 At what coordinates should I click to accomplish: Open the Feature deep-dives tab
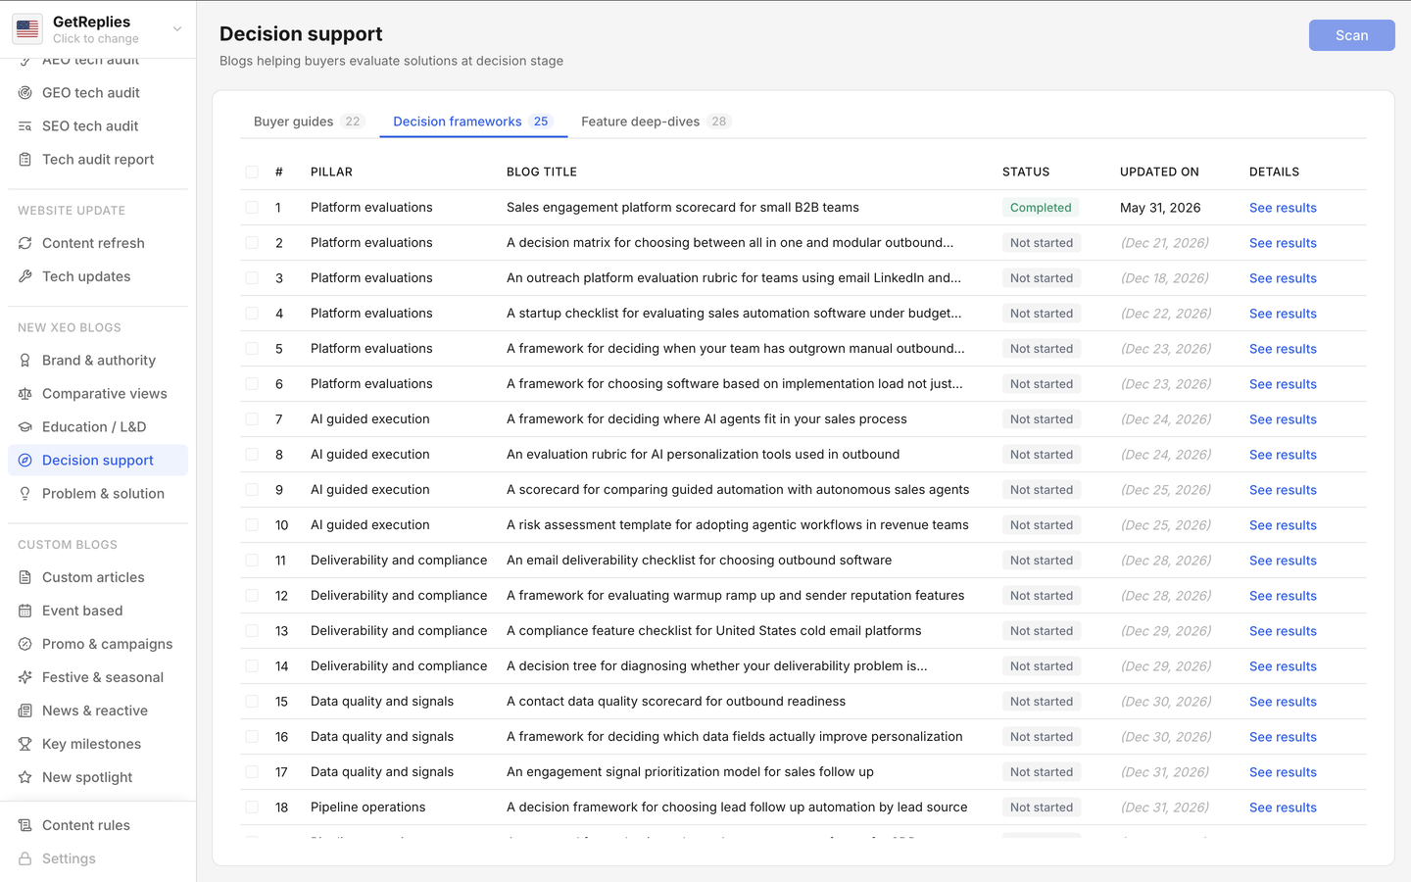656,122
